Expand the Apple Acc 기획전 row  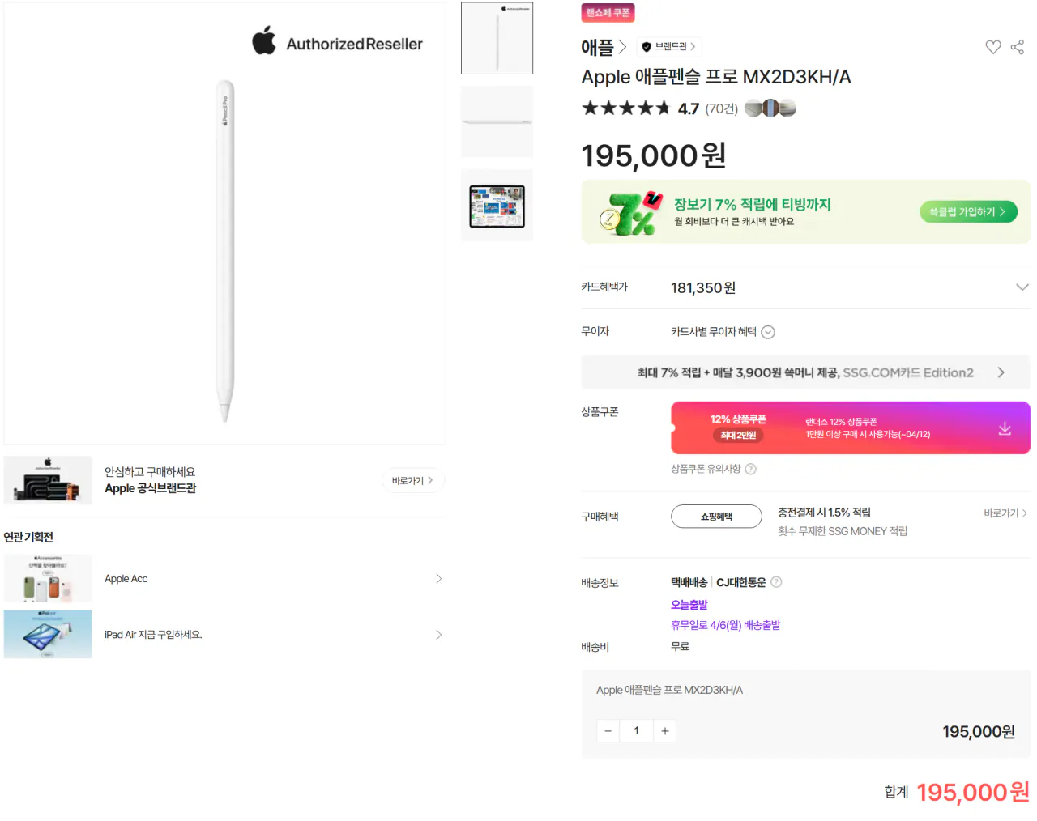(x=438, y=578)
